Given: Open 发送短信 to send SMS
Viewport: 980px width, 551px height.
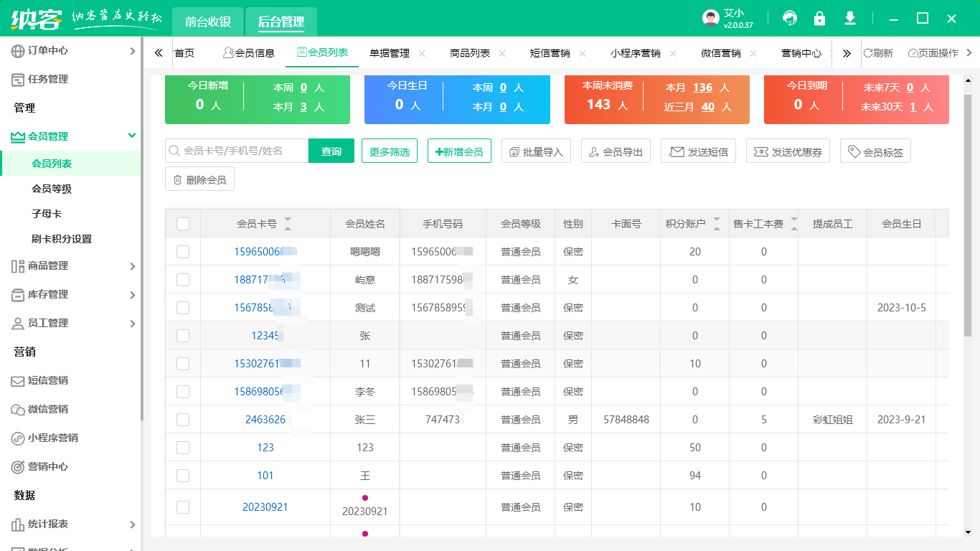Looking at the screenshot, I should 698,151.
